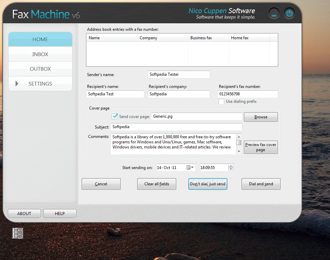
Task: Click the Dial and send button
Action: point(261,184)
